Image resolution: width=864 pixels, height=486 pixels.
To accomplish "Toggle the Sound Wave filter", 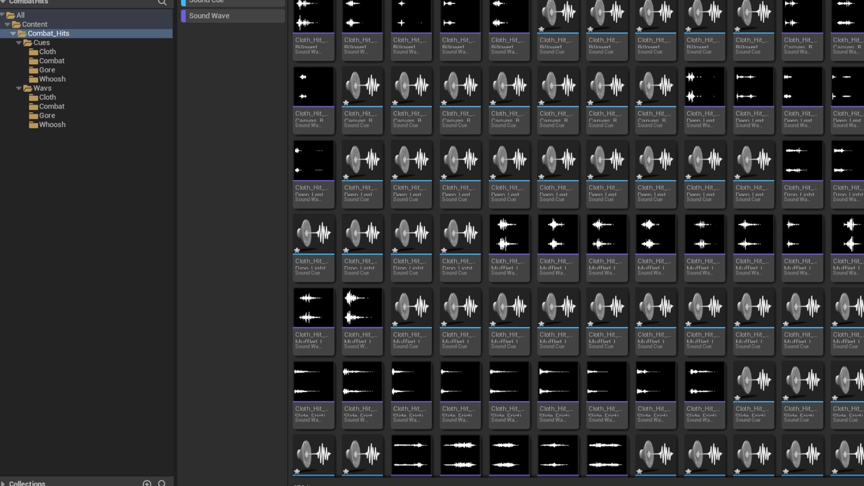I will (x=209, y=16).
